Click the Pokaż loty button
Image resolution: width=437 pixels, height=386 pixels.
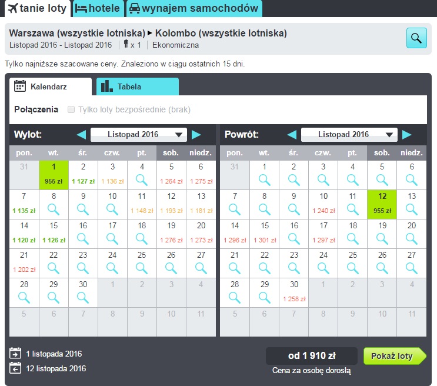pyautogui.click(x=395, y=356)
